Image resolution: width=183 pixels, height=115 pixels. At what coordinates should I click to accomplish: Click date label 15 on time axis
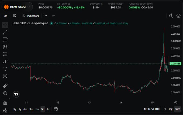152,103
